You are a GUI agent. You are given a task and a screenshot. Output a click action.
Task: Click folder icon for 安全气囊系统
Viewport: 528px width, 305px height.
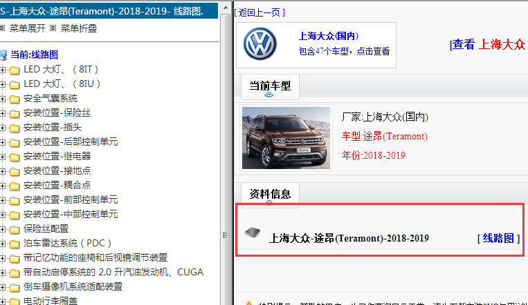point(15,99)
